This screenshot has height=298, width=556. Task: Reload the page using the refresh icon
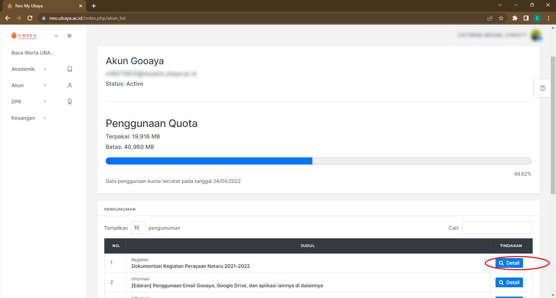click(x=30, y=18)
